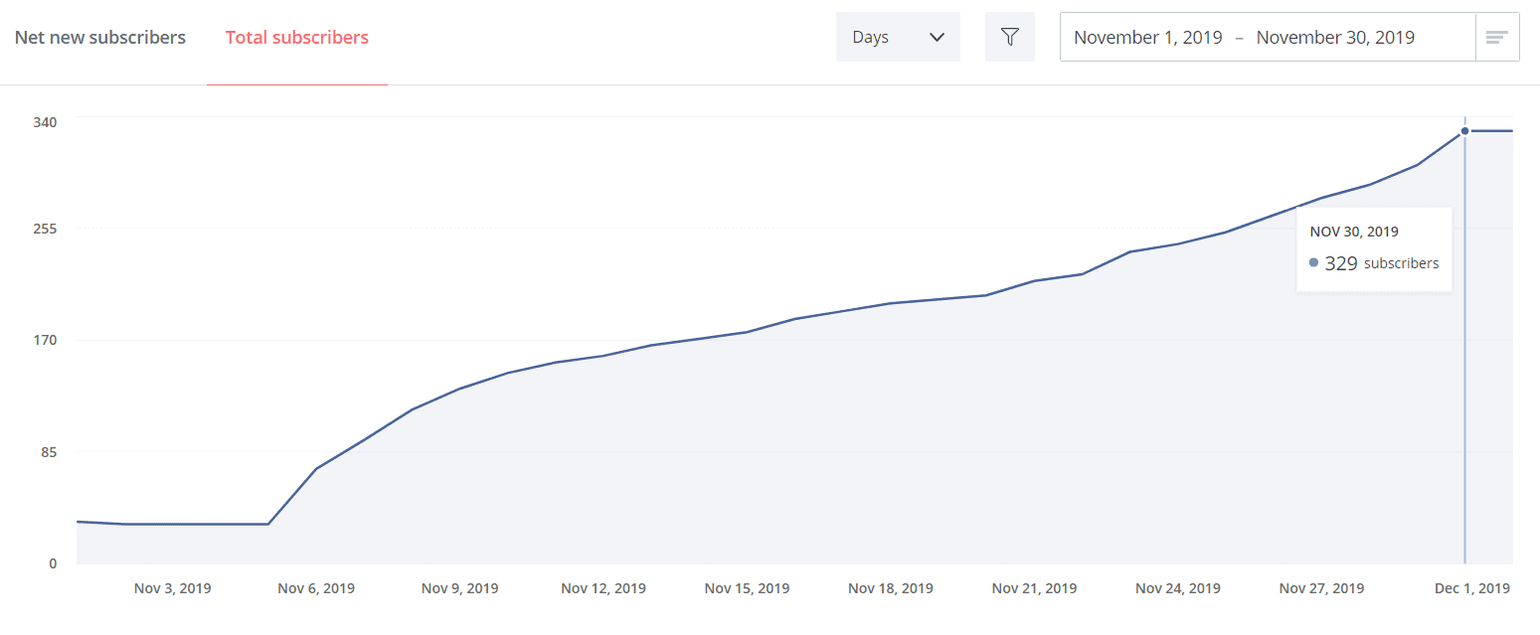
Task: Click the Nov 6, 2019 axis label
Action: [x=316, y=588]
